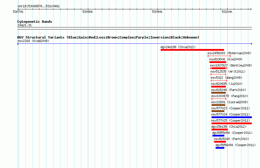Select the blue nsv2318 gain span line
This screenshot has width=260, height=168.
pos(135,44)
